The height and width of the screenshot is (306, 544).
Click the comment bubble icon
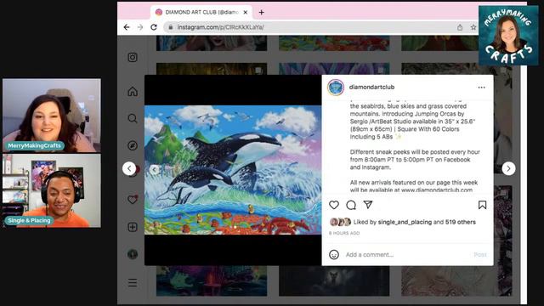(x=351, y=205)
